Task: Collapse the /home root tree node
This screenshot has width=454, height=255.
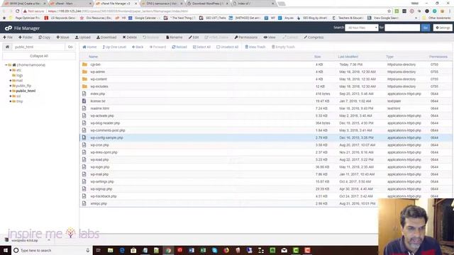Action: [6, 65]
